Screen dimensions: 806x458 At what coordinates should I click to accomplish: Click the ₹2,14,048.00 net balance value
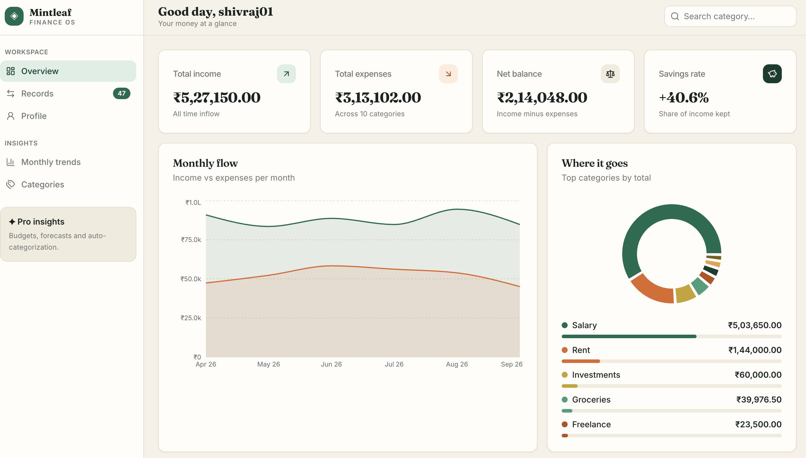[542, 97]
